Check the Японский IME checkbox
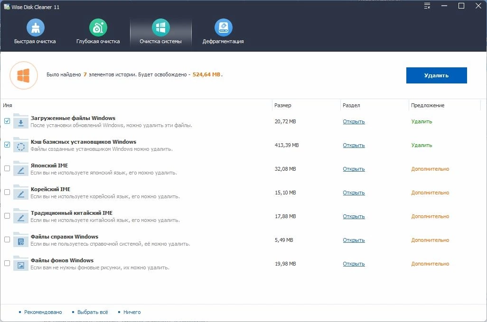Screen dimensions: 487x322 [7, 168]
